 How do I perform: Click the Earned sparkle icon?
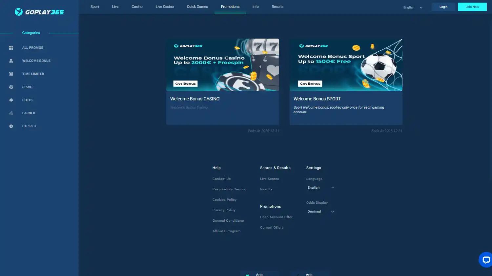tap(11, 113)
